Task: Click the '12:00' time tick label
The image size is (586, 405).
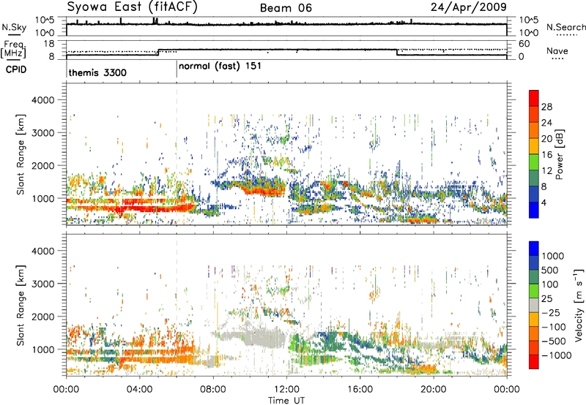Action: (286, 390)
